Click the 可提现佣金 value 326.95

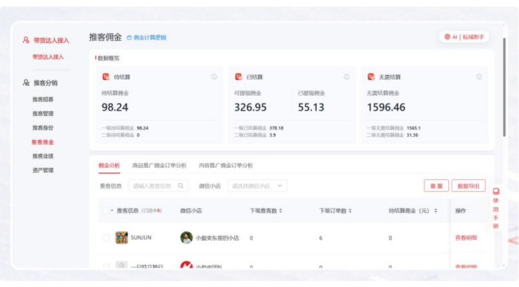[250, 107]
